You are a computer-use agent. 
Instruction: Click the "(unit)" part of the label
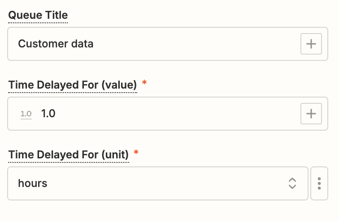pos(115,155)
